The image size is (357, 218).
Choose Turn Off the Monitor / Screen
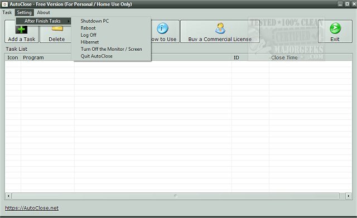tap(112, 49)
